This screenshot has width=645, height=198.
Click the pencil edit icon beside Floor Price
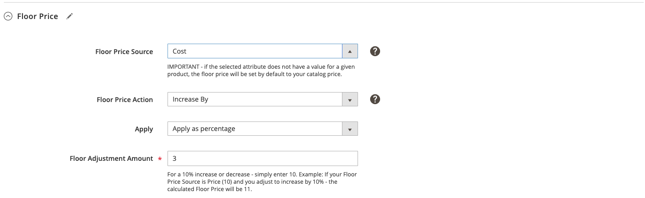click(70, 16)
